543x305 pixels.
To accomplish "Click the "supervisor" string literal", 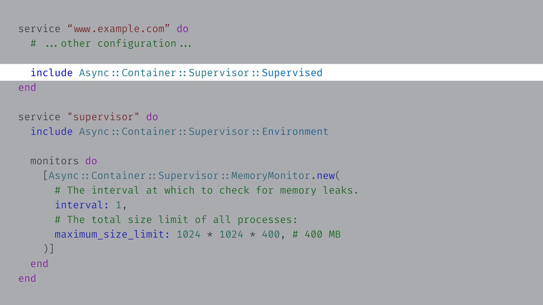I will [x=103, y=117].
